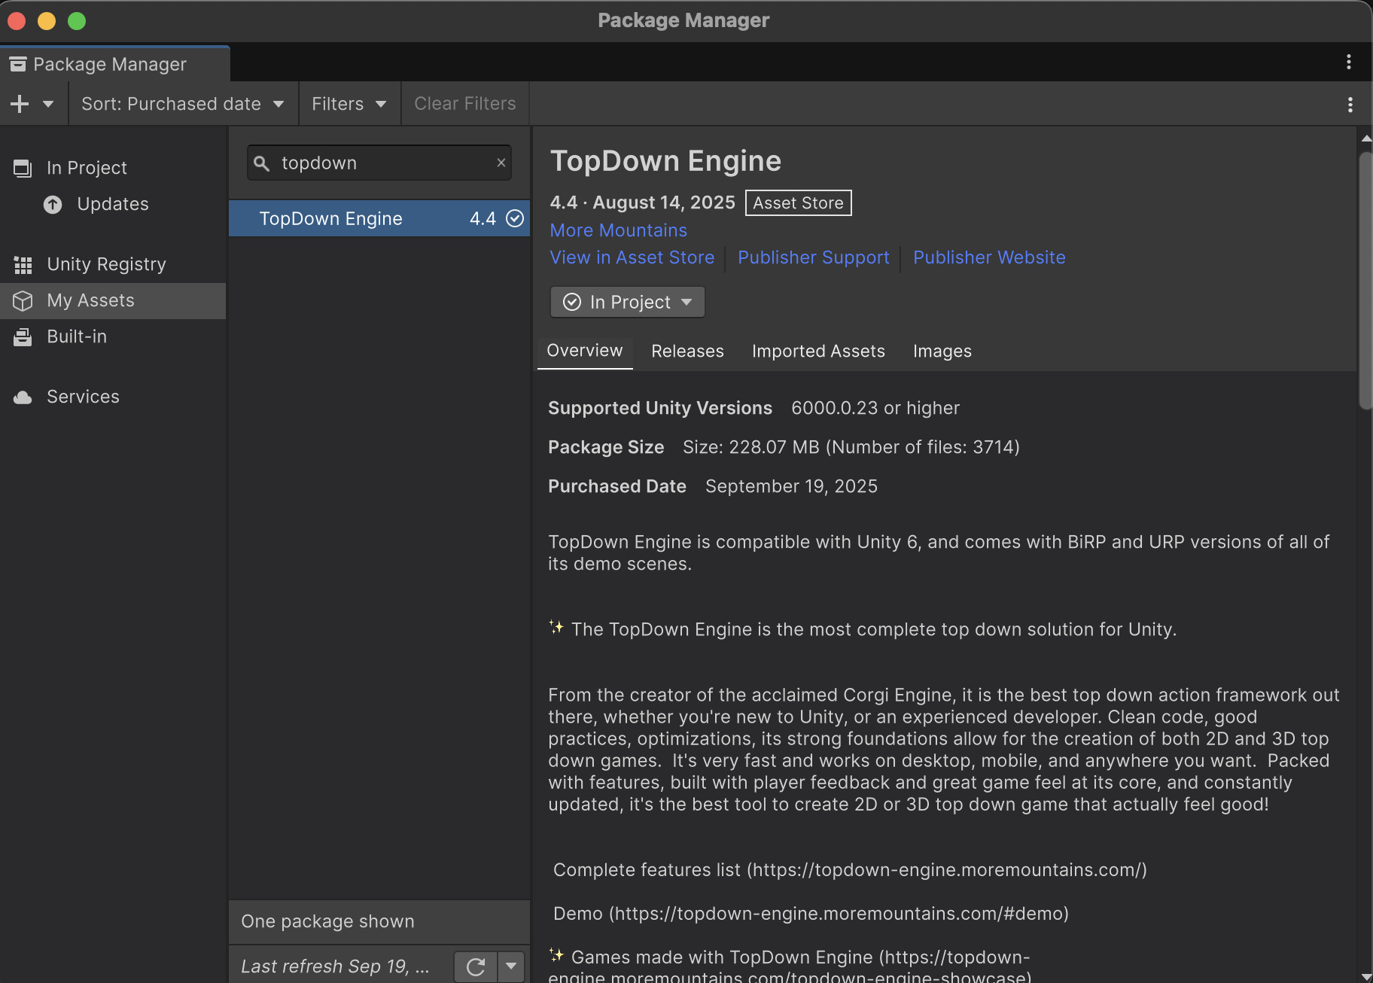Clear the search field with the x icon
Image resolution: width=1373 pixels, height=983 pixels.
[501, 163]
